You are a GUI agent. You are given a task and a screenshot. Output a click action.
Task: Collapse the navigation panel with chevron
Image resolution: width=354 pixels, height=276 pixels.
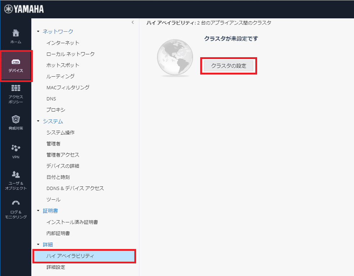[133, 22]
